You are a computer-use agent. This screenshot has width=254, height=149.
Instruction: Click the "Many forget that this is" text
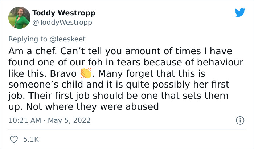(x=152, y=73)
